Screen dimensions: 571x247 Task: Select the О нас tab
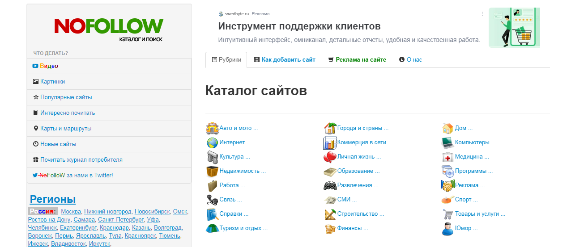click(x=410, y=59)
